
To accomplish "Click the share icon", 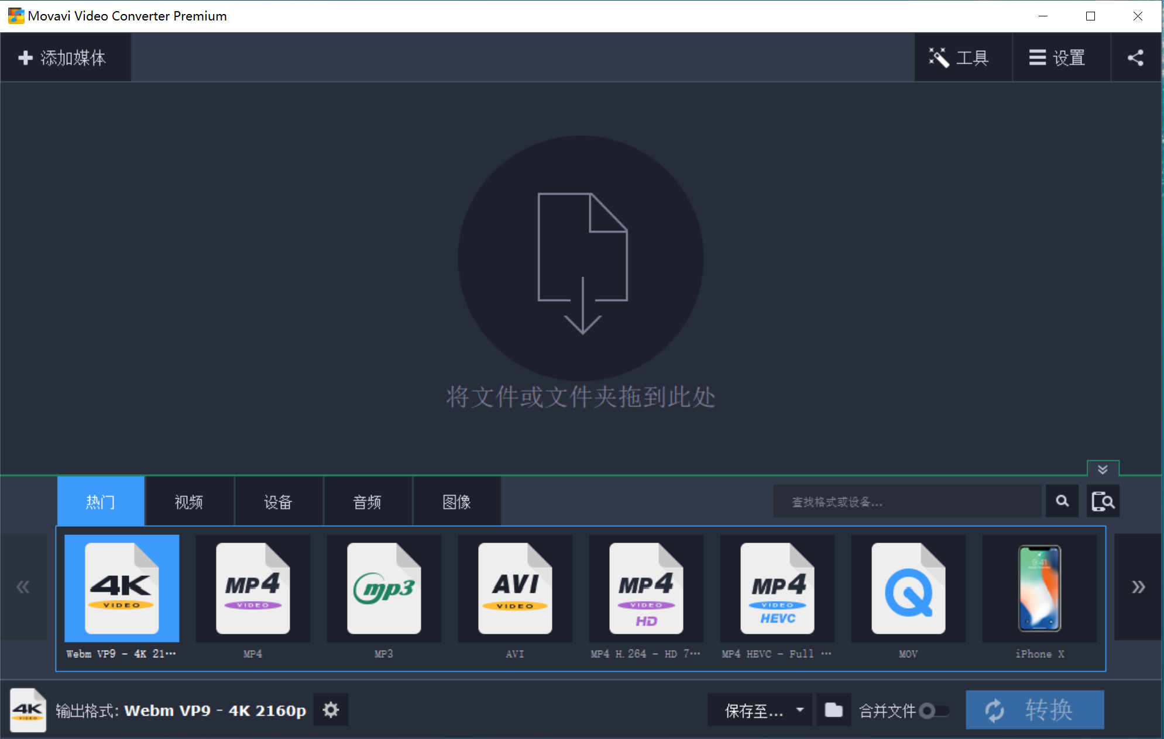I will tap(1135, 57).
